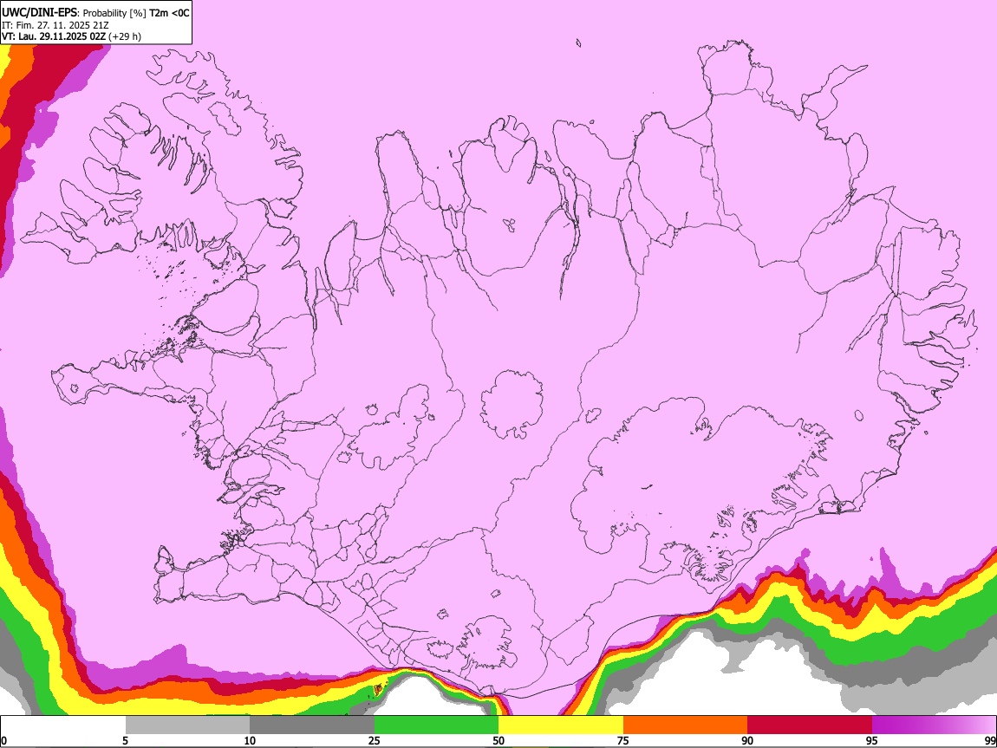This screenshot has width=997, height=748.
Task: Click the white 0–5% legend swatch
Action: tap(63, 725)
